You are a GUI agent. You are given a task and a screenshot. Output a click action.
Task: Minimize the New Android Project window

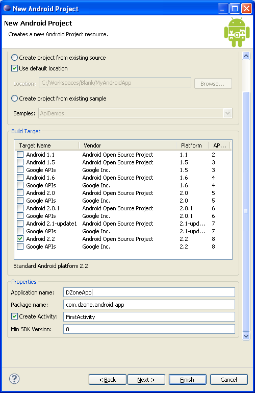[222, 9]
